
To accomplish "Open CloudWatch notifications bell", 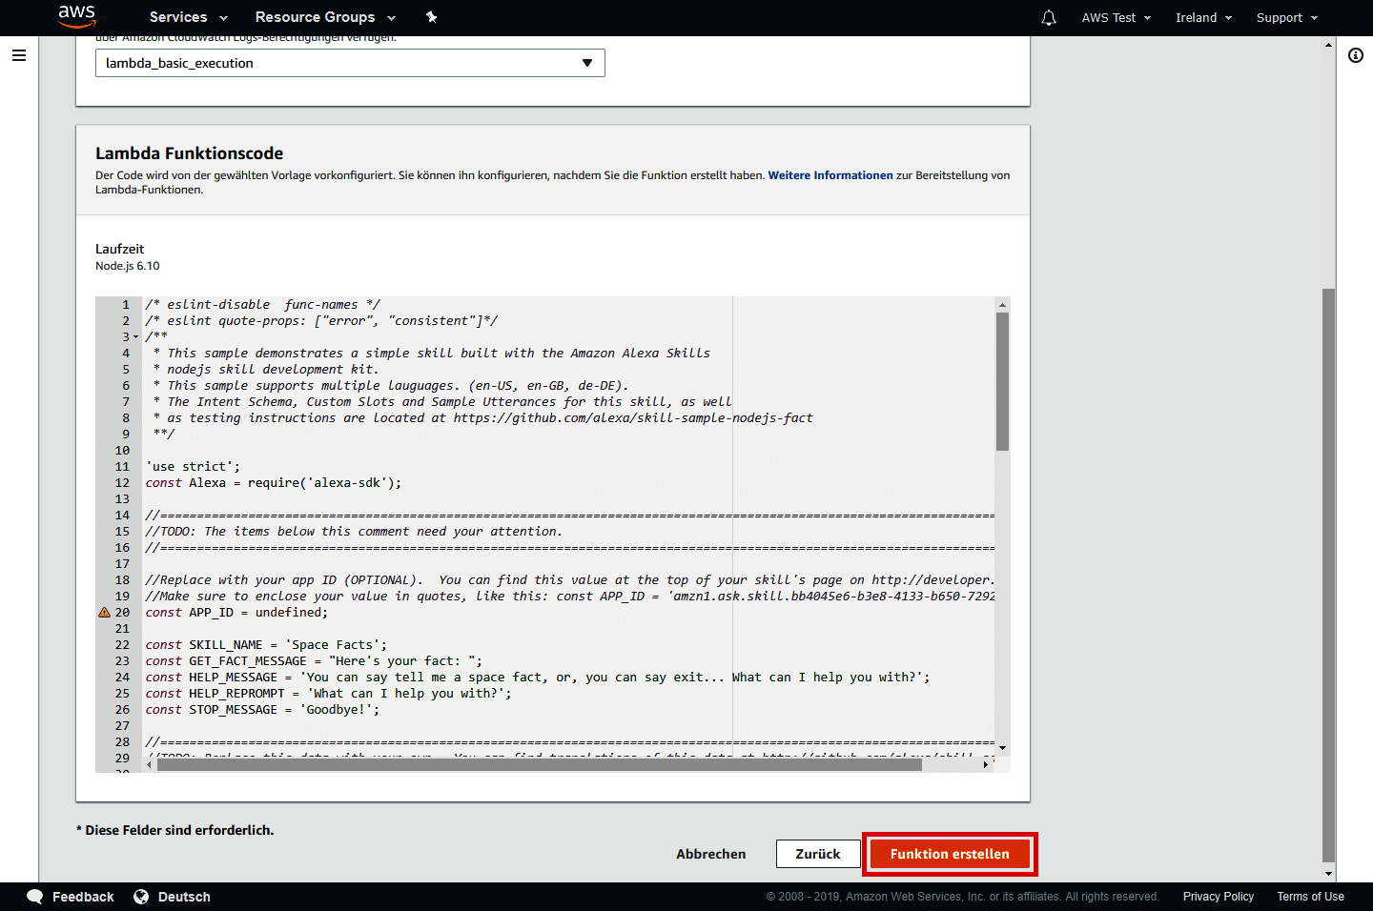I will (x=1048, y=17).
